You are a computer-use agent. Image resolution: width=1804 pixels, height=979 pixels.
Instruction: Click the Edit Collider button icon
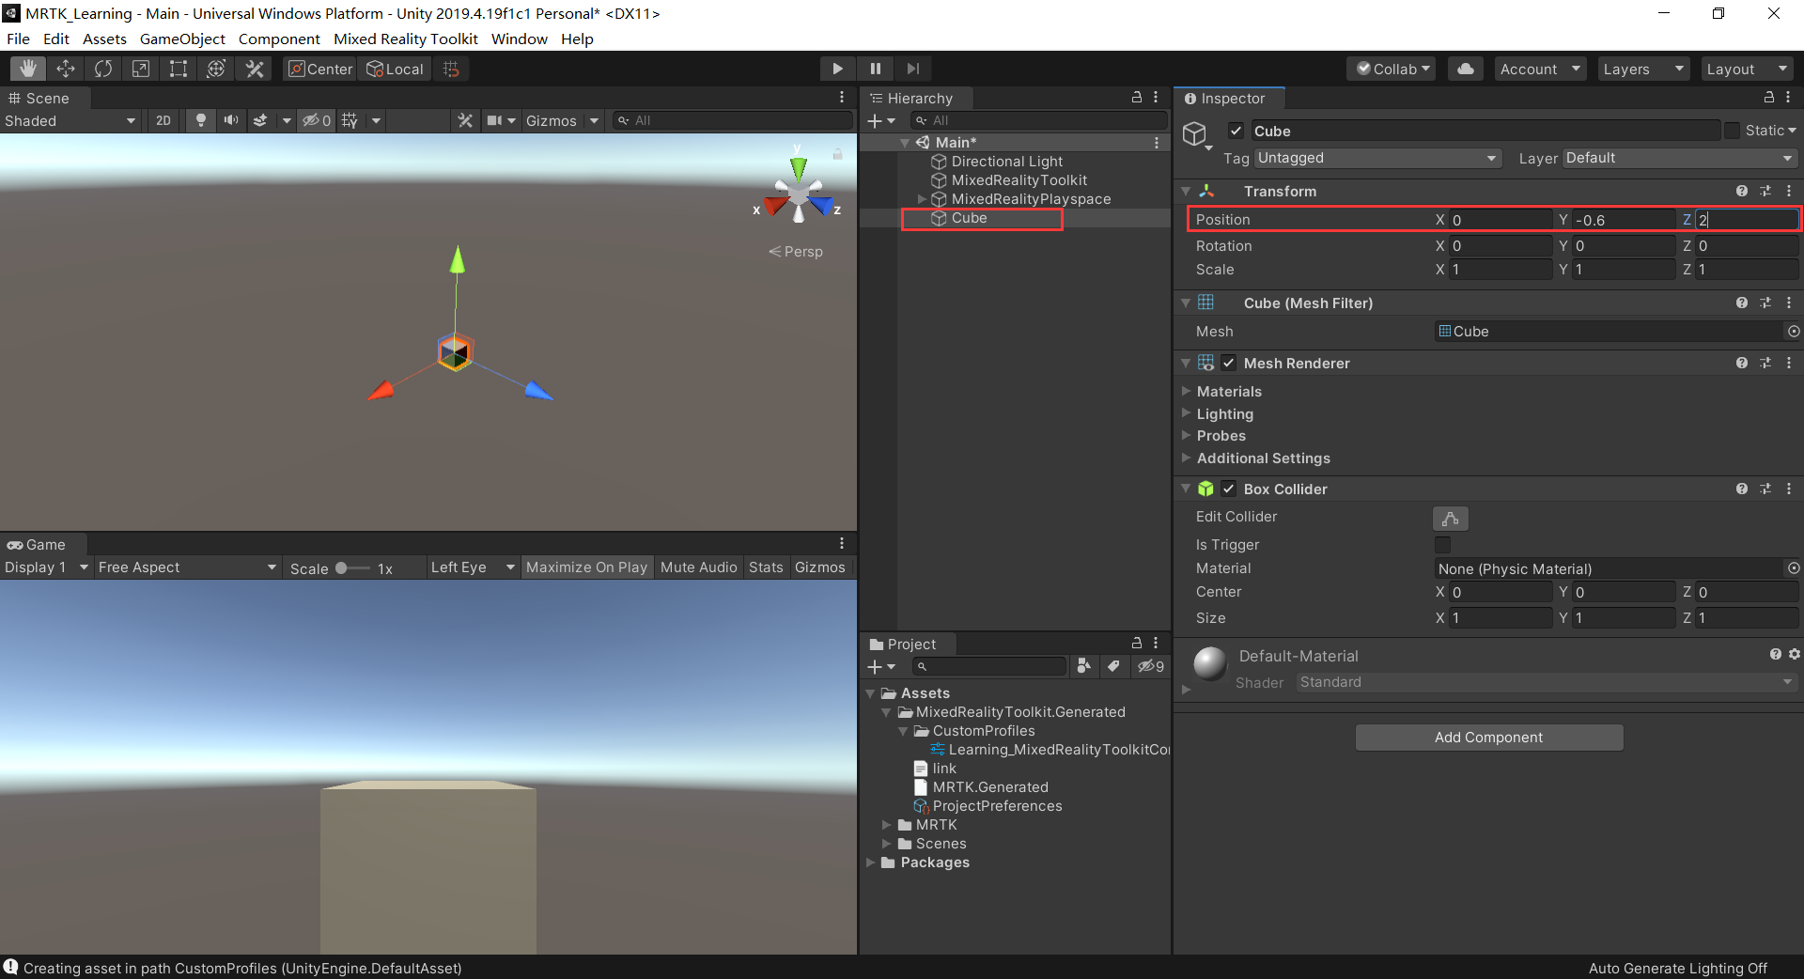(1450, 518)
